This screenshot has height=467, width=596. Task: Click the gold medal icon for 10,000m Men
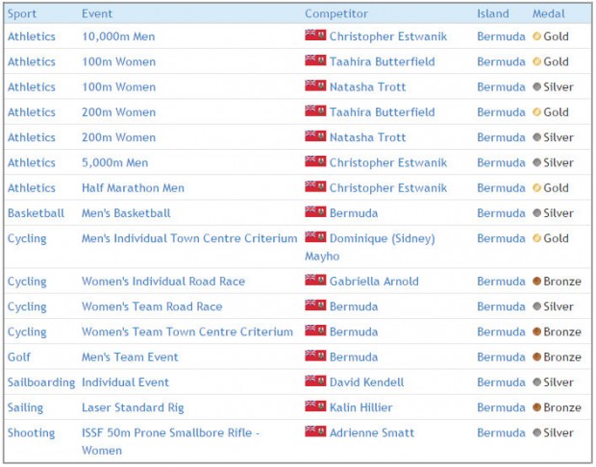(536, 37)
